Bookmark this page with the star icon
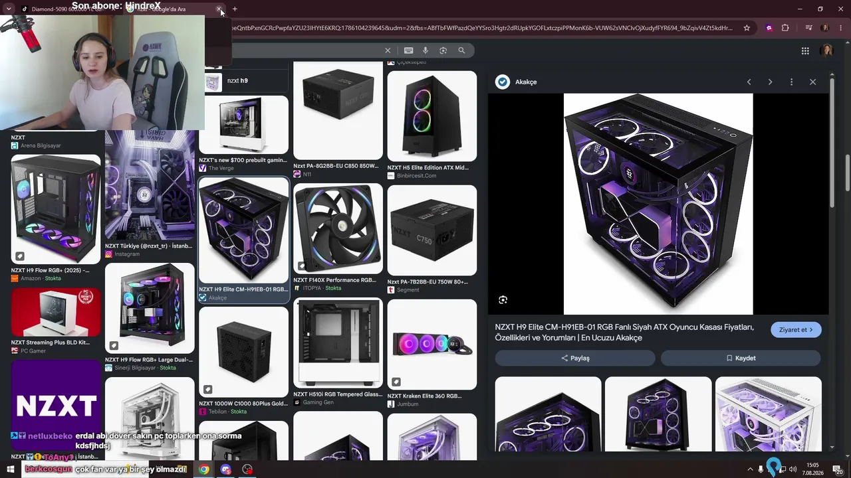 [747, 28]
